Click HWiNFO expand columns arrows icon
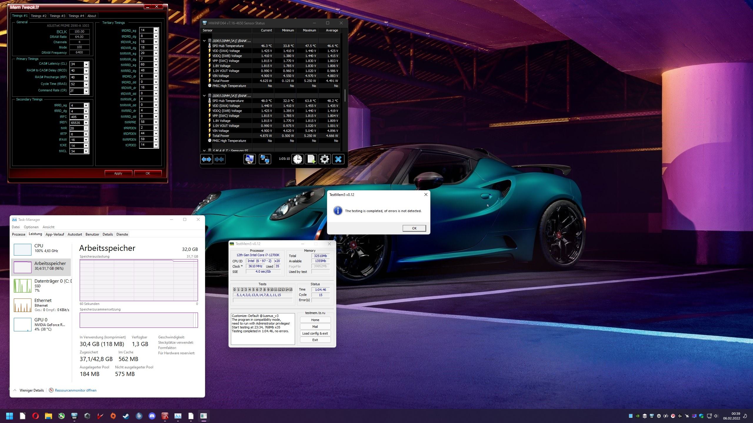753x423 pixels. [x=206, y=159]
